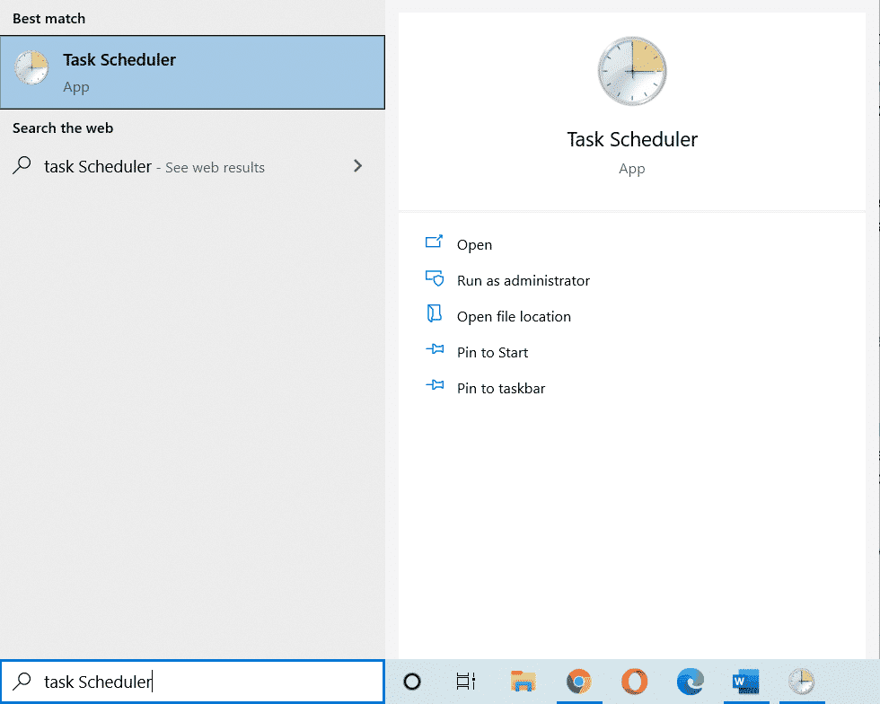Select Run as administrator
The image size is (880, 704).
pyautogui.click(x=523, y=280)
